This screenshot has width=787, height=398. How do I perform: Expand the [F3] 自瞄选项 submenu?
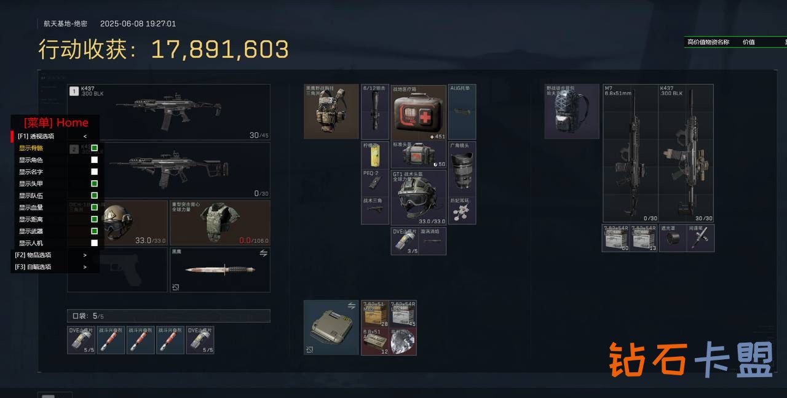(55, 267)
